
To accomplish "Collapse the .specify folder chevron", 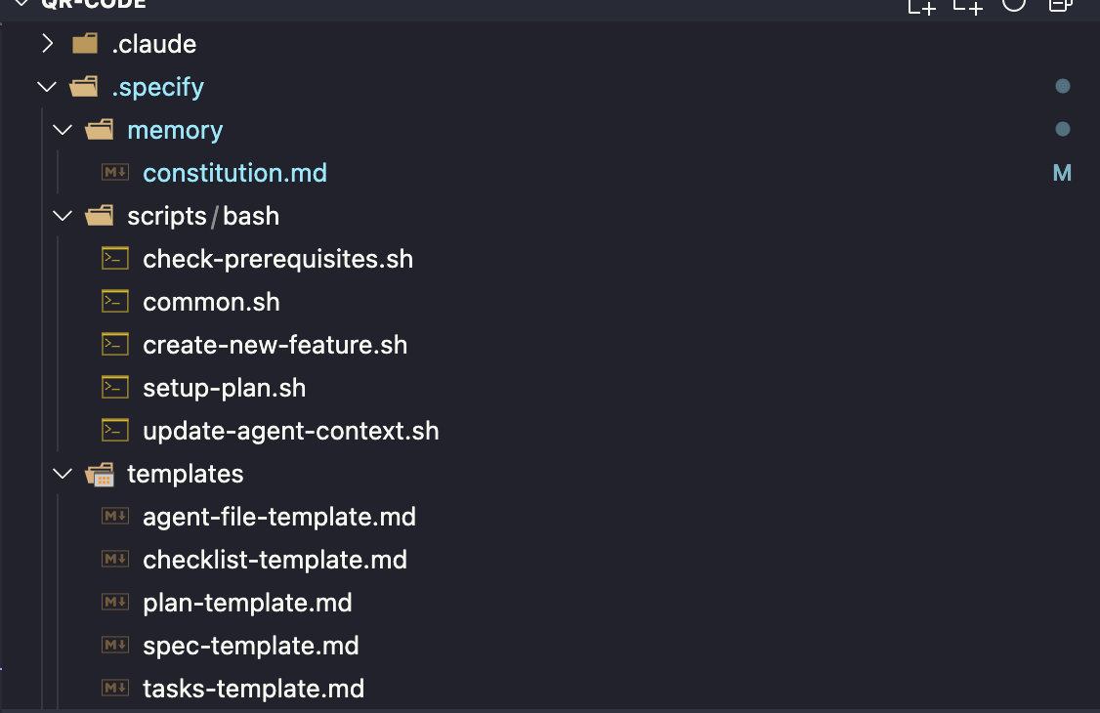I will coord(47,87).
